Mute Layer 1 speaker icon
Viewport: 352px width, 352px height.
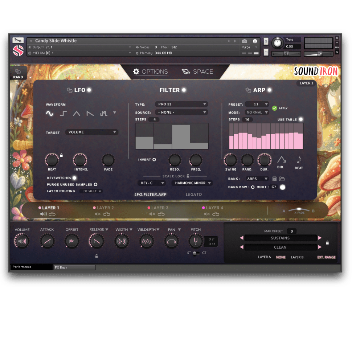coord(43,214)
